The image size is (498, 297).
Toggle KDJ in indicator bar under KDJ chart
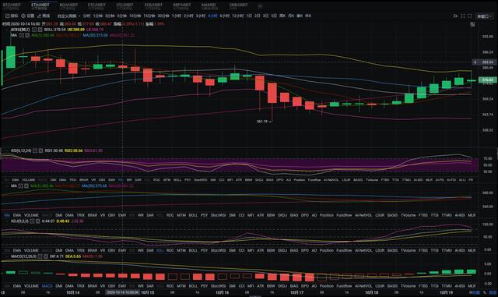click(x=160, y=250)
